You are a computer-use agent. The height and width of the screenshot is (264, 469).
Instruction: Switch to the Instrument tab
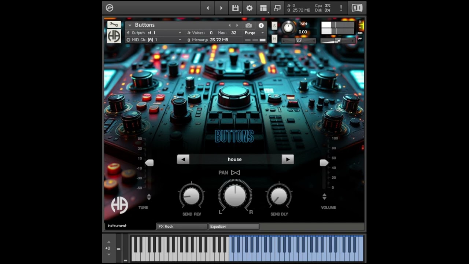pyautogui.click(x=130, y=226)
